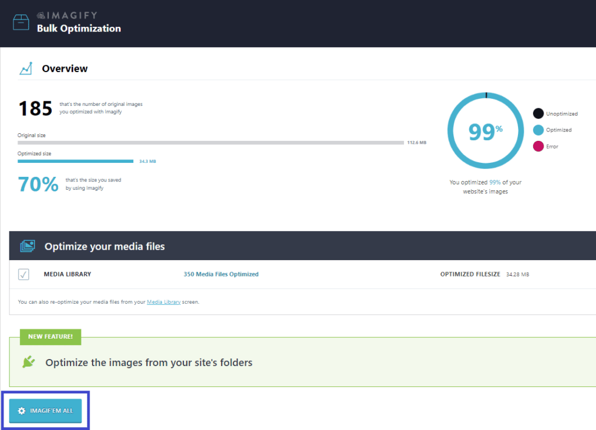Screen dimensions: 596x430
Task: Click the NEW FEATURE! badge
Action: [51, 337]
